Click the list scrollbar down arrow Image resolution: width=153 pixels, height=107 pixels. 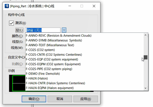click(x=145, y=88)
